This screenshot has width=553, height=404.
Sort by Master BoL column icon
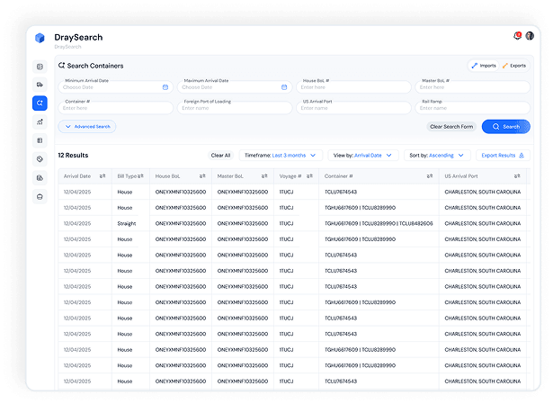coord(264,176)
